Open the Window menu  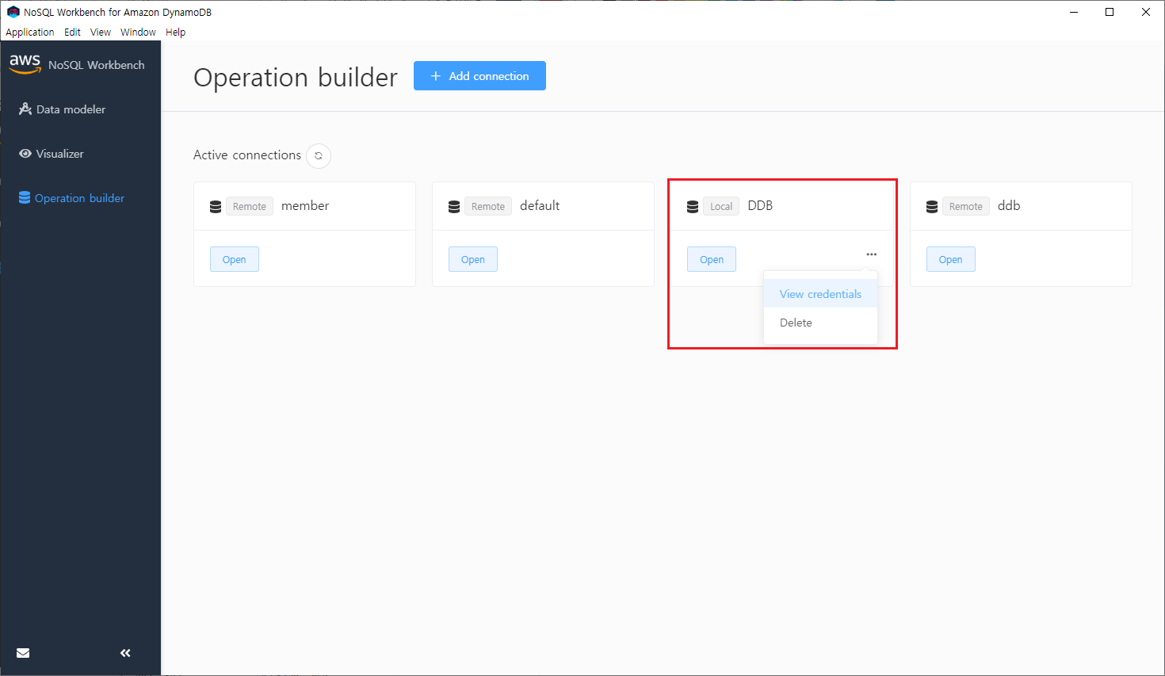click(138, 32)
